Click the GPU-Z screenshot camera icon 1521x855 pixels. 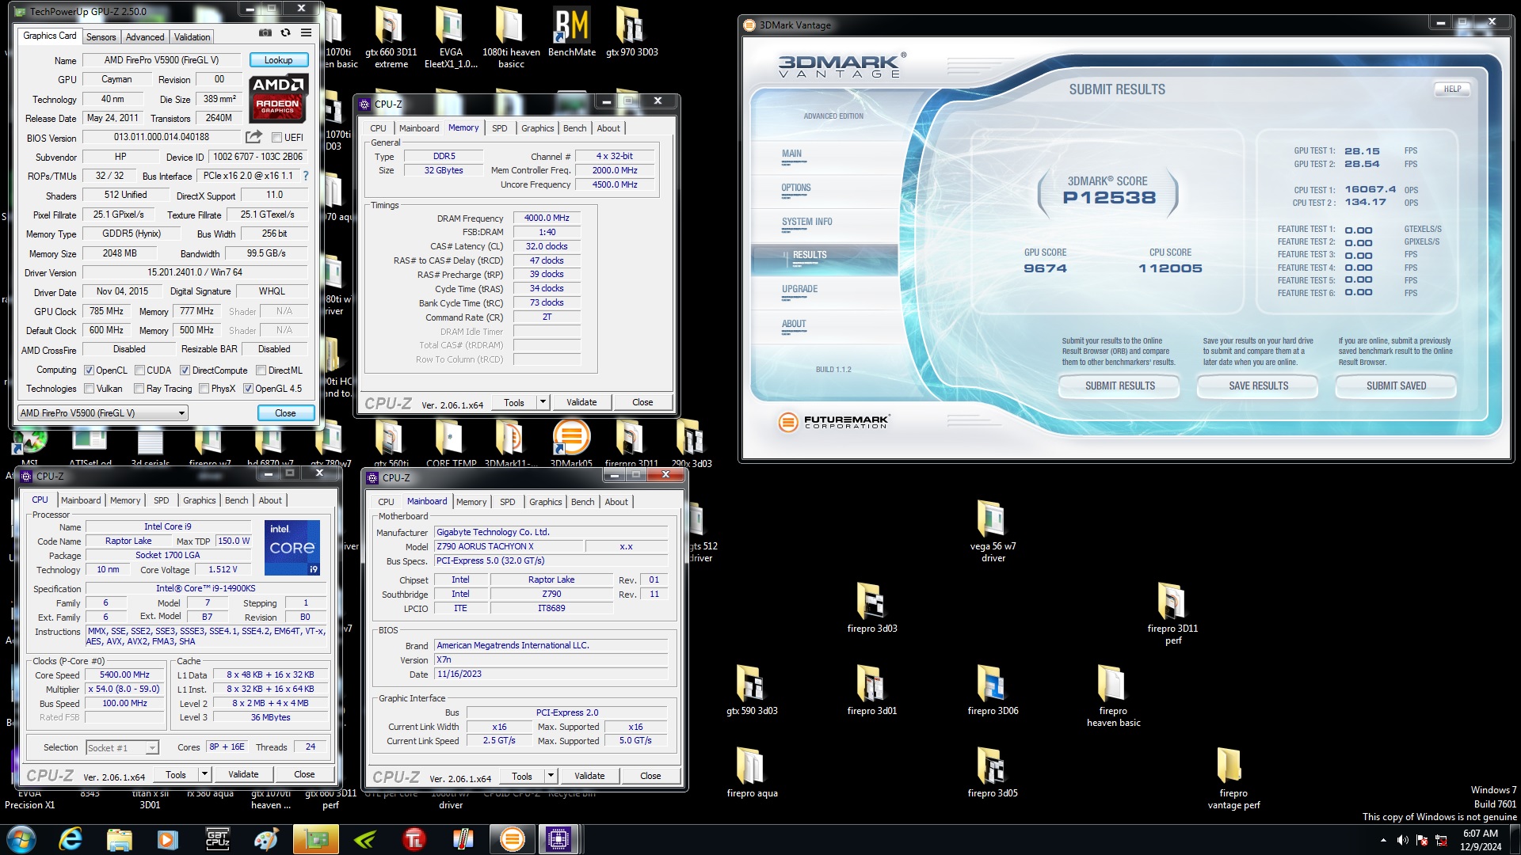point(265,33)
